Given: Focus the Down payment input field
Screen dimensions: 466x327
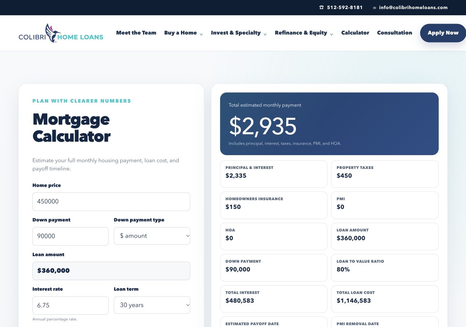Looking at the screenshot, I should pyautogui.click(x=70, y=236).
